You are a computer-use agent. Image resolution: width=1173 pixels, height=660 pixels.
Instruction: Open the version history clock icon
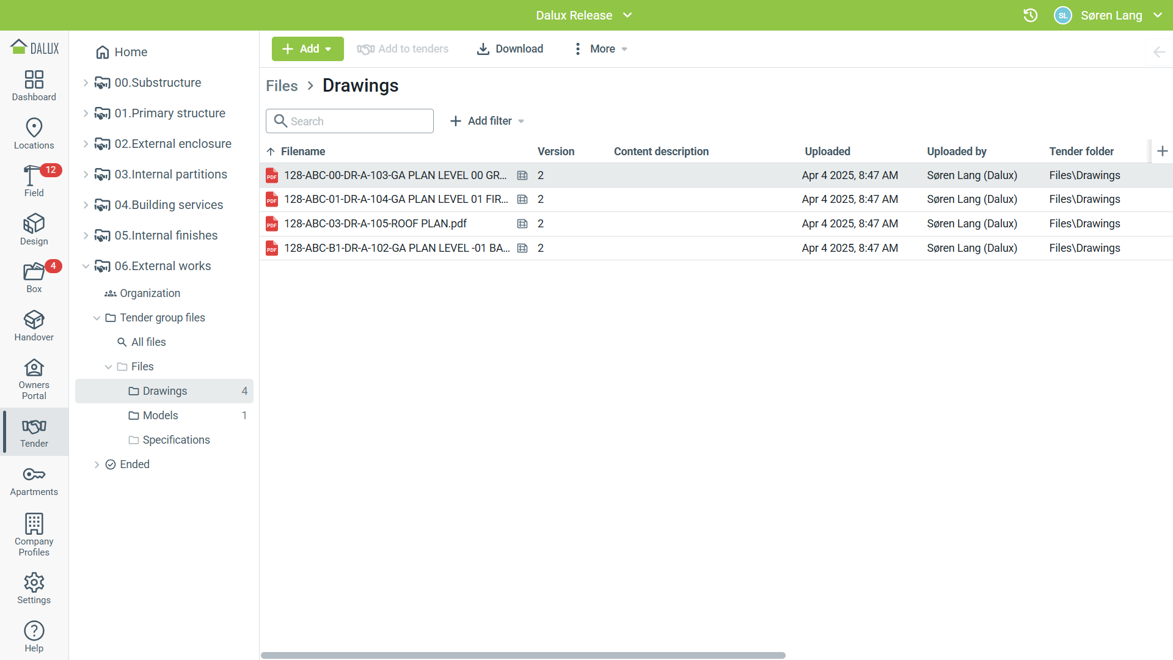[1031, 15]
